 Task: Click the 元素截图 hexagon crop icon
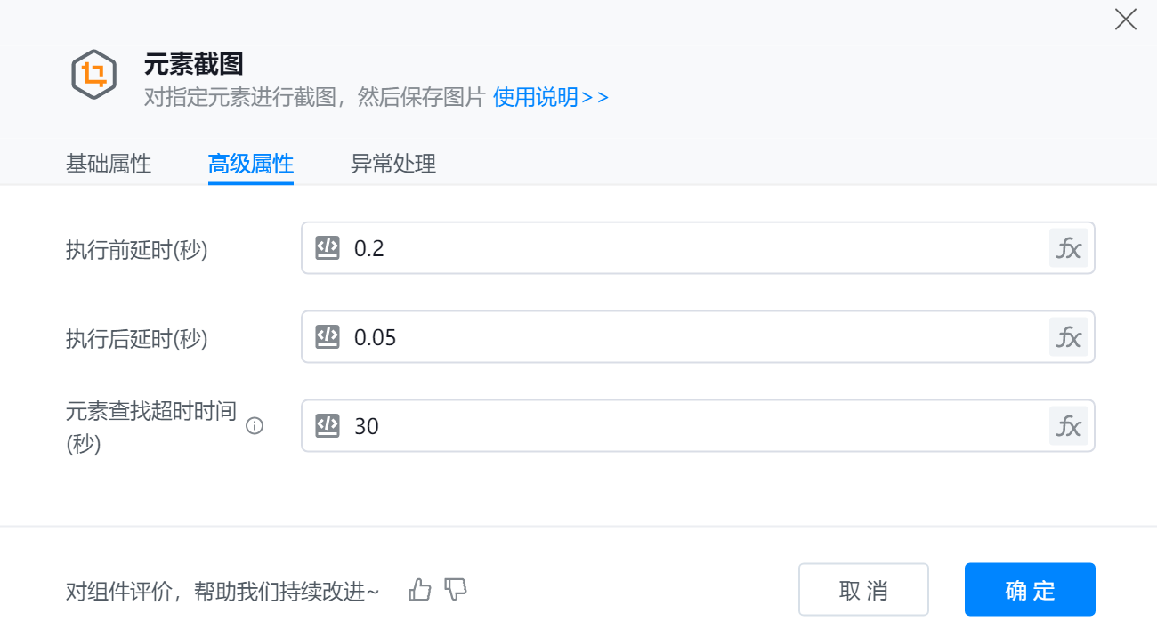(93, 74)
